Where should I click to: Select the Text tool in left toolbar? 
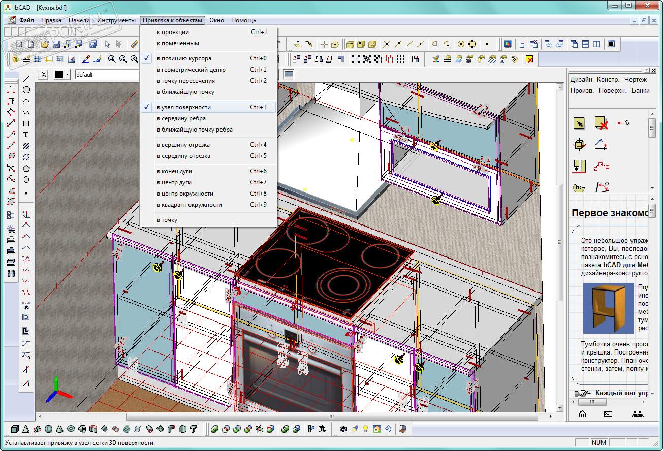click(x=26, y=135)
